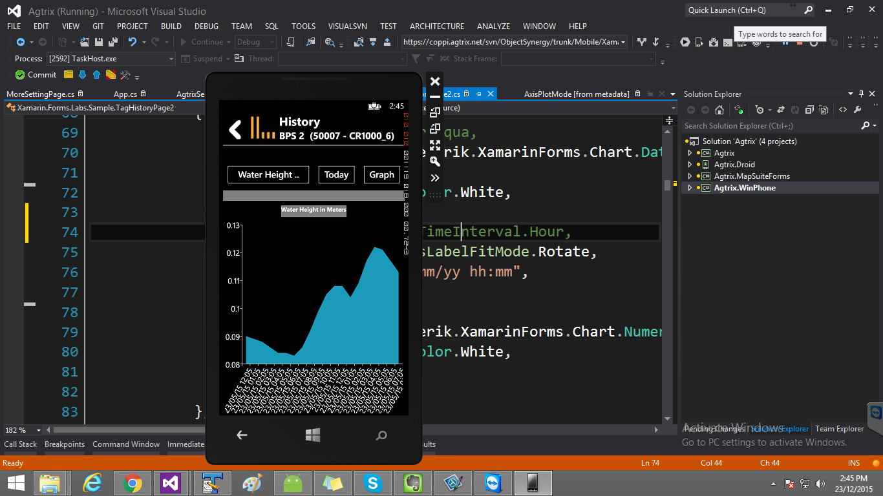This screenshot has width=883, height=496.
Task: Tap the back chevron in History page
Action: tap(235, 129)
